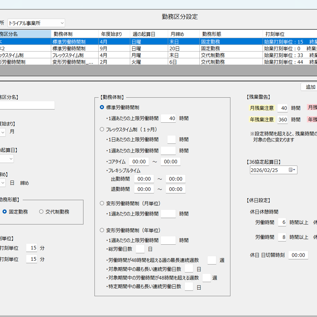Click the コアタイム start time field

[139, 162]
